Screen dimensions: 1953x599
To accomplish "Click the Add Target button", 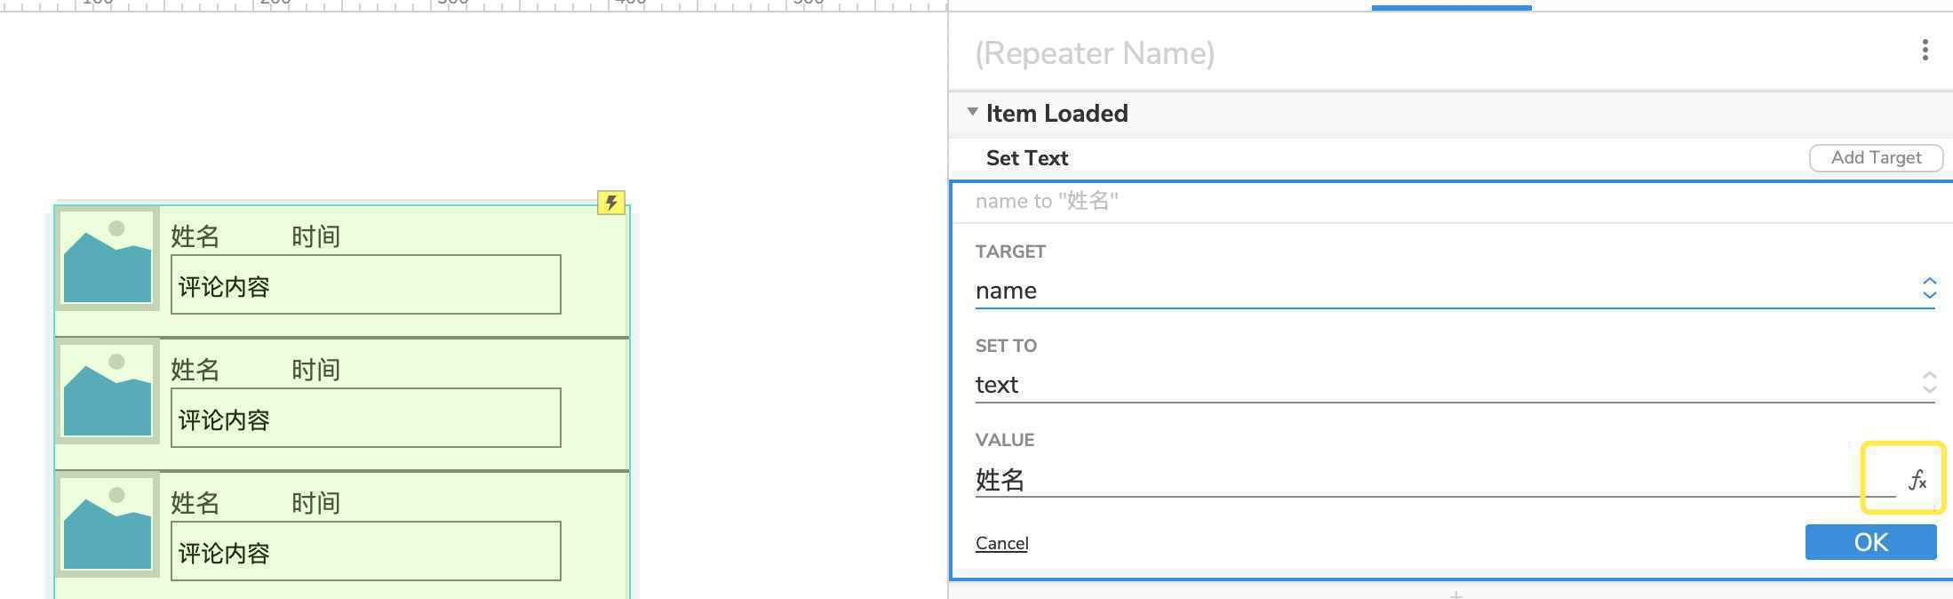I will [x=1876, y=157].
